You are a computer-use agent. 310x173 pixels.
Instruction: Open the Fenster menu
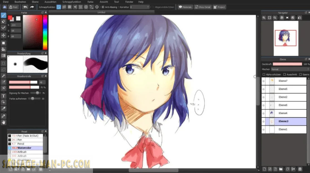coord(129,2)
